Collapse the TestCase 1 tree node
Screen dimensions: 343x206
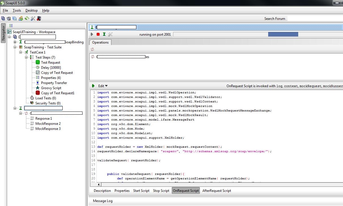pyautogui.click(x=20, y=52)
